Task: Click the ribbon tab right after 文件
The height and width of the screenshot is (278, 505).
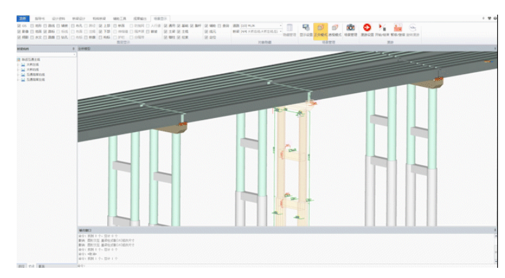Action: (x=40, y=18)
